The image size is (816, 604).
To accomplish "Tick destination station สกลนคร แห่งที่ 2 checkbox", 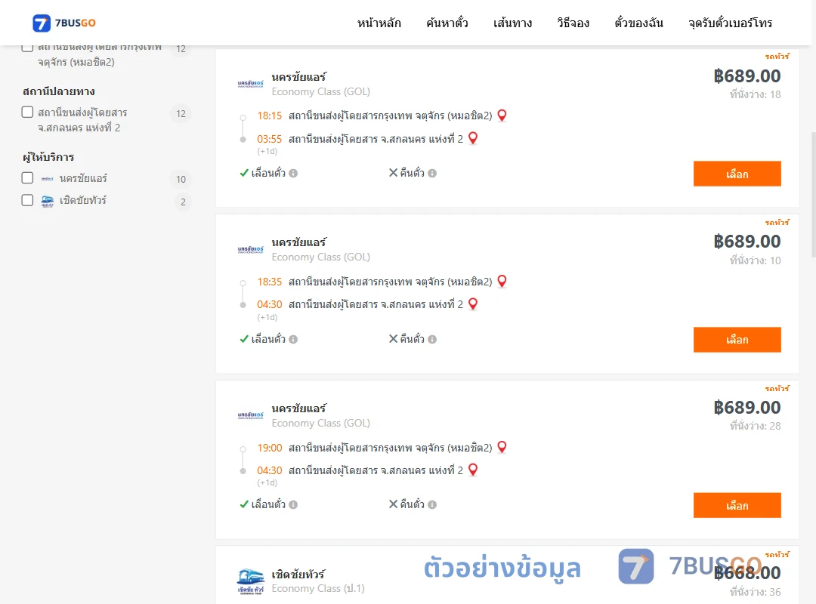I will [28, 112].
